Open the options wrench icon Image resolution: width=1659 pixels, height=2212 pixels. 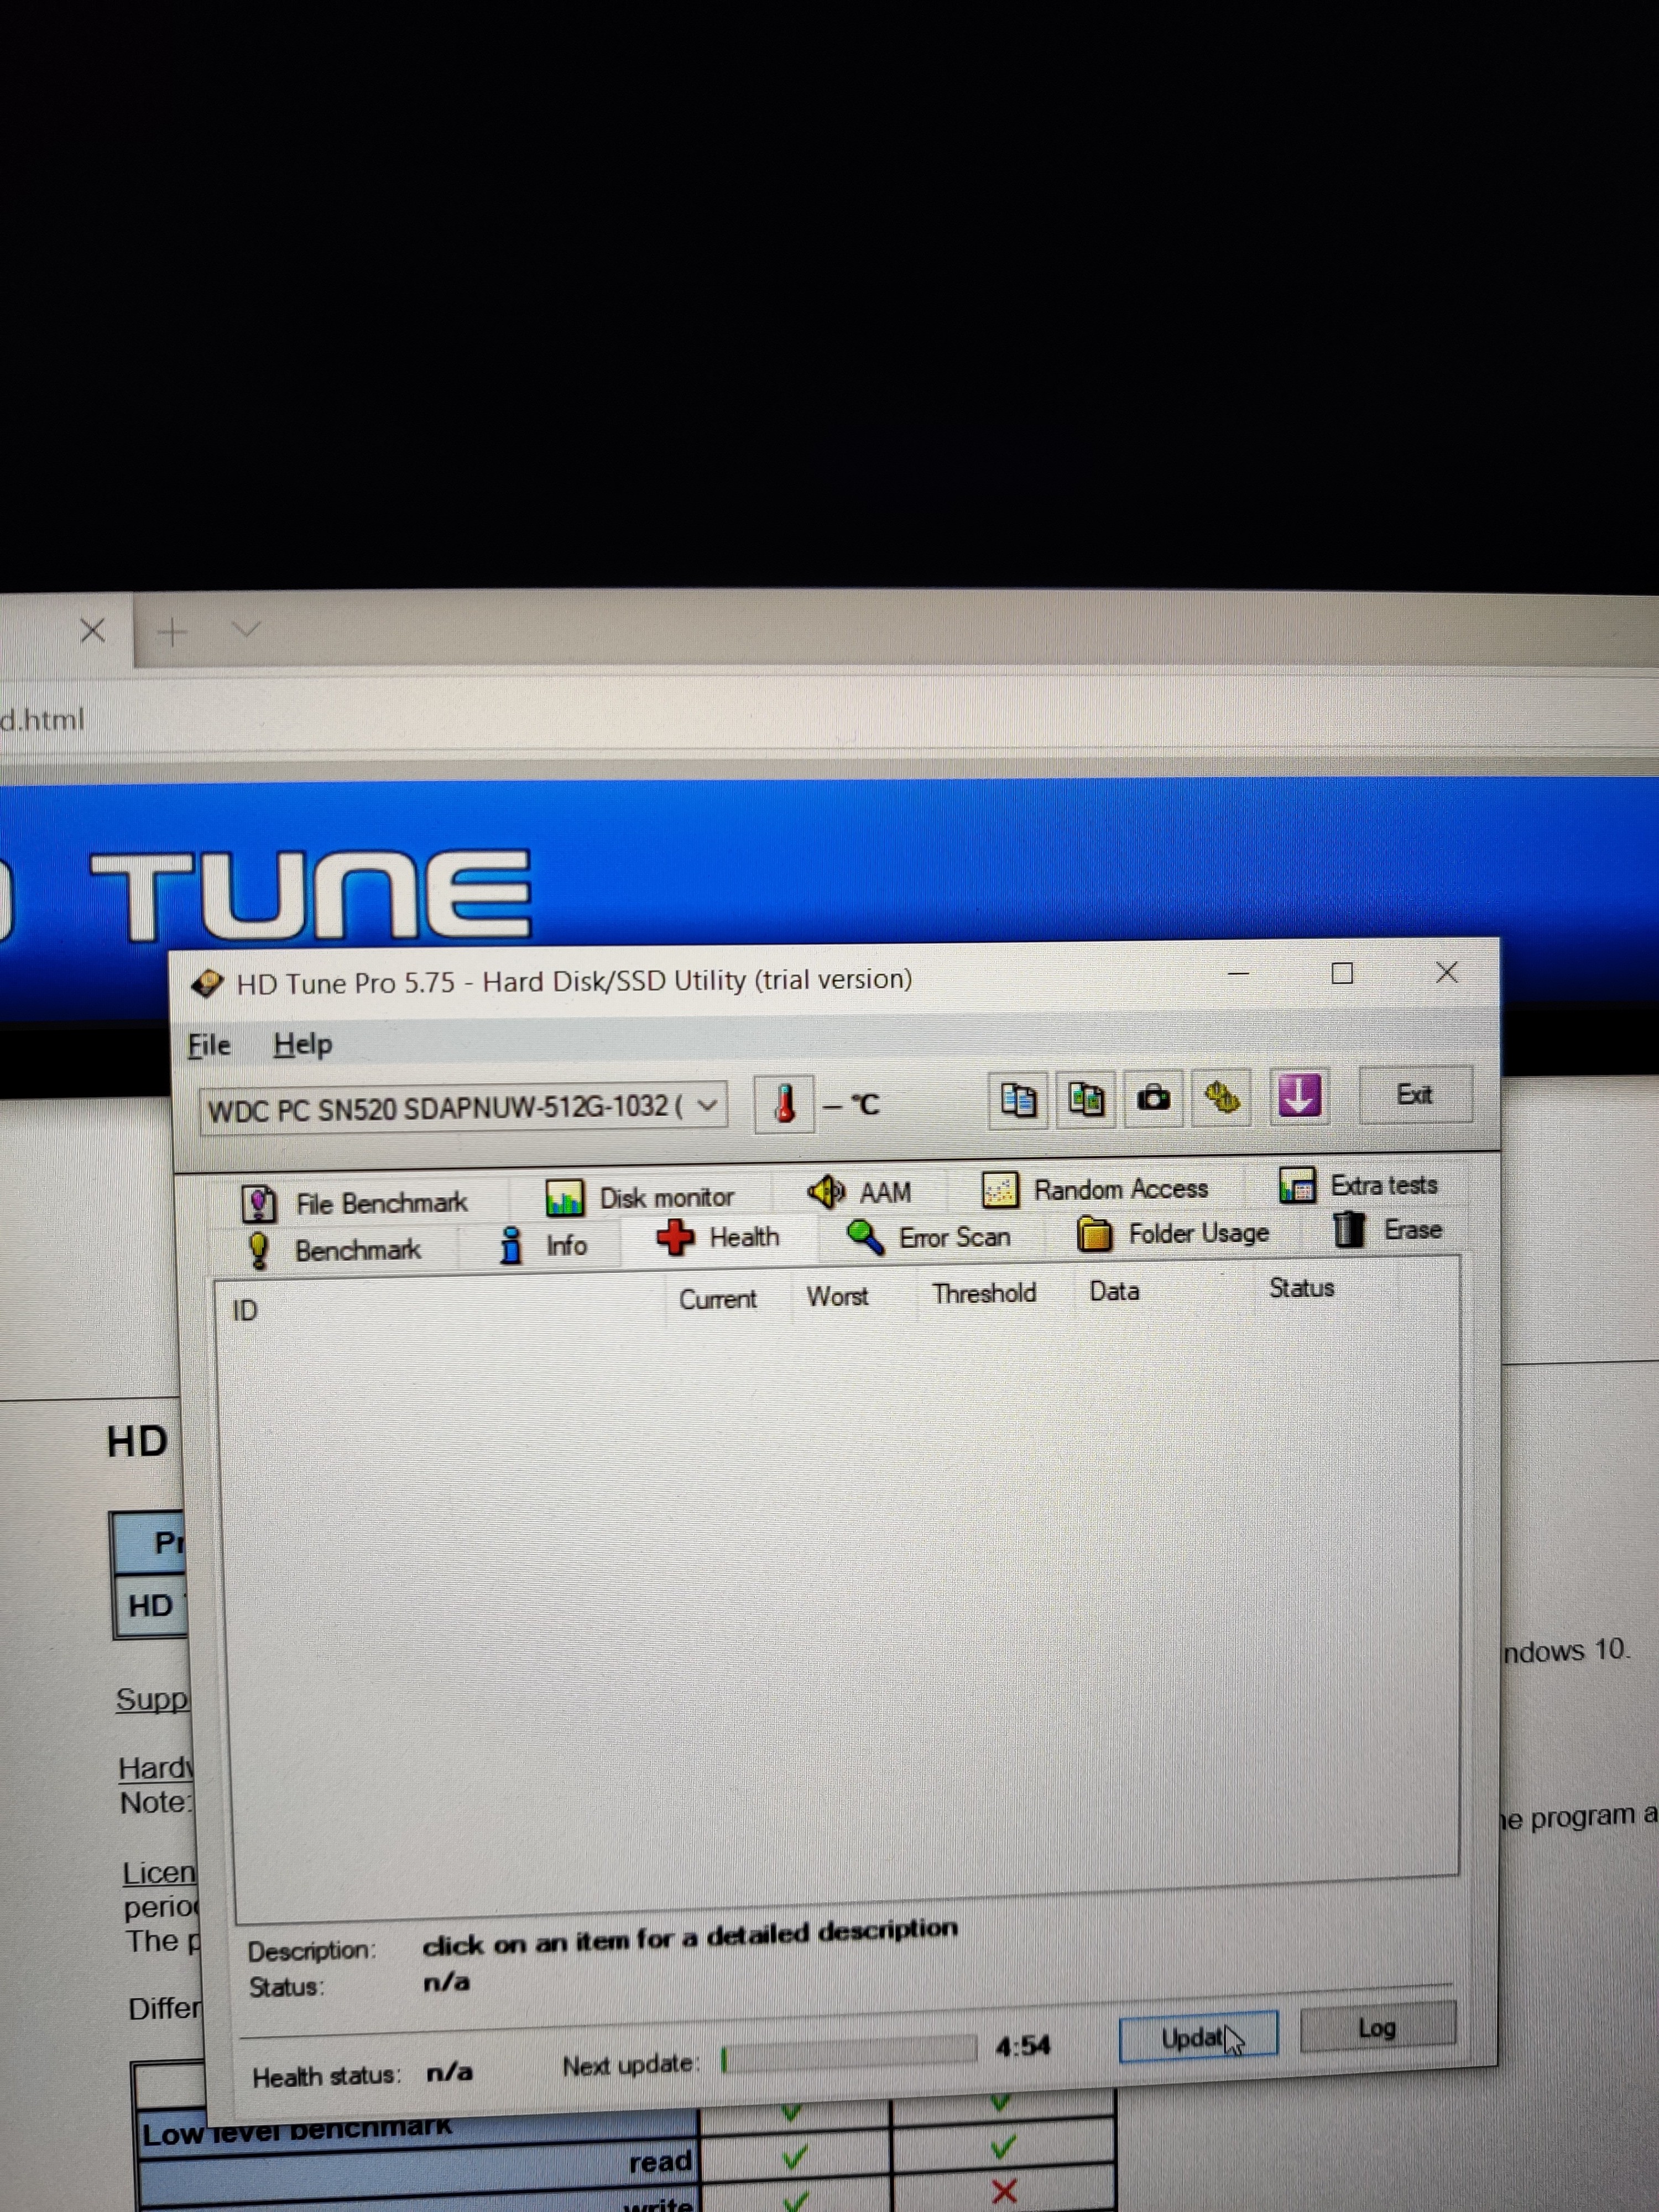click(x=1221, y=1097)
